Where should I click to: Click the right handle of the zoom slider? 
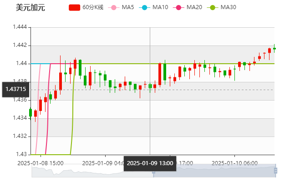point(277,171)
